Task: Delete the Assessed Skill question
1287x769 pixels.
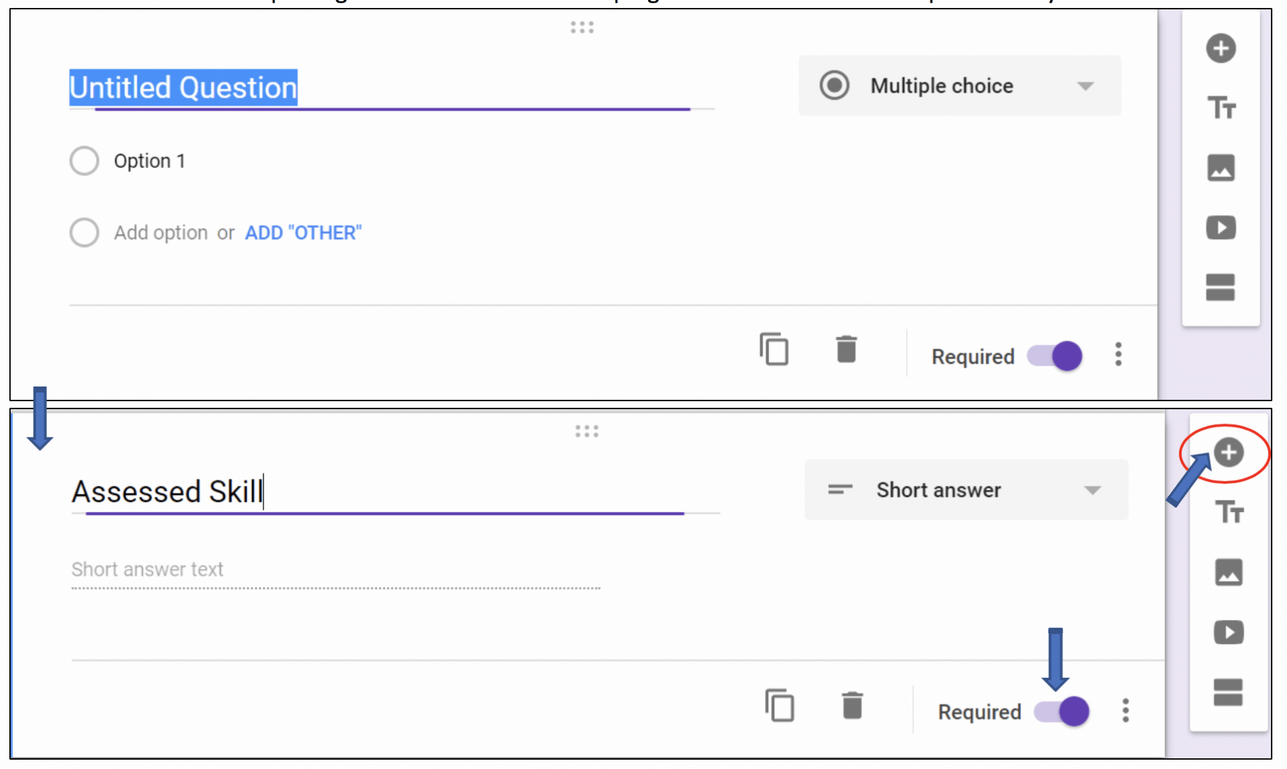Action: pos(852,705)
